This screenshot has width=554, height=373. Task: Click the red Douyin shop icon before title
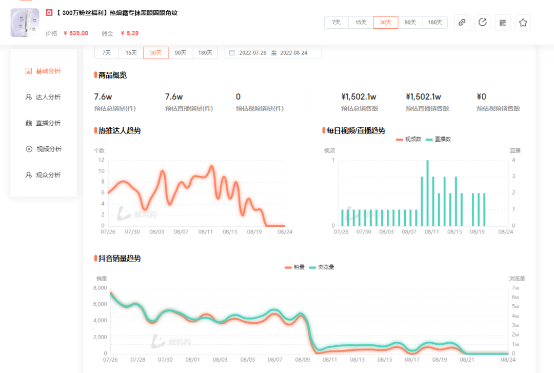click(49, 13)
